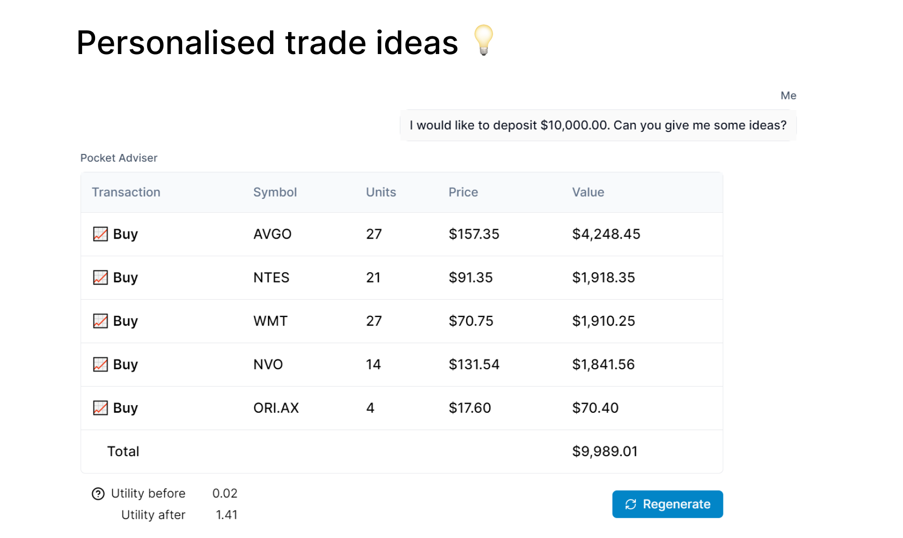
Task: Click the chart icon in NTES row
Action: pos(100,278)
